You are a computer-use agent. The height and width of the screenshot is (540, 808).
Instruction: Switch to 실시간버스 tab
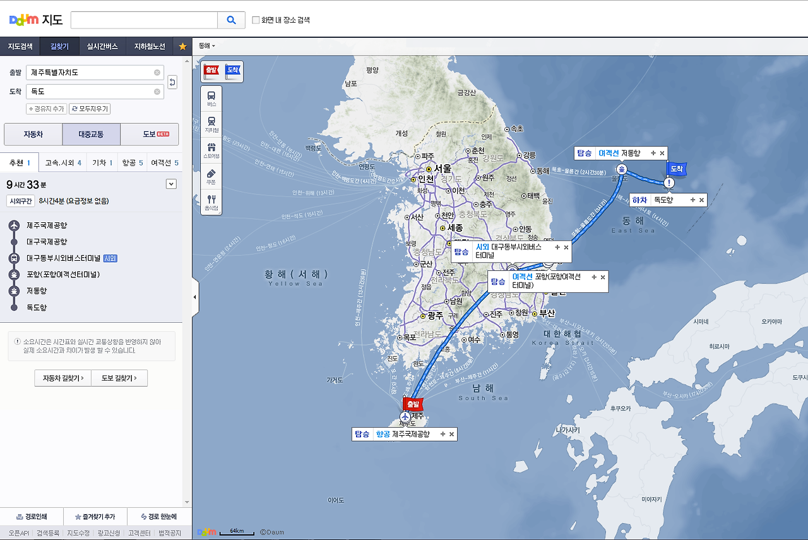point(102,47)
